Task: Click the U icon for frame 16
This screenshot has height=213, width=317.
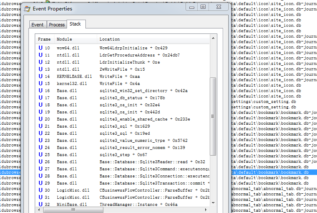Action: pos(41,90)
